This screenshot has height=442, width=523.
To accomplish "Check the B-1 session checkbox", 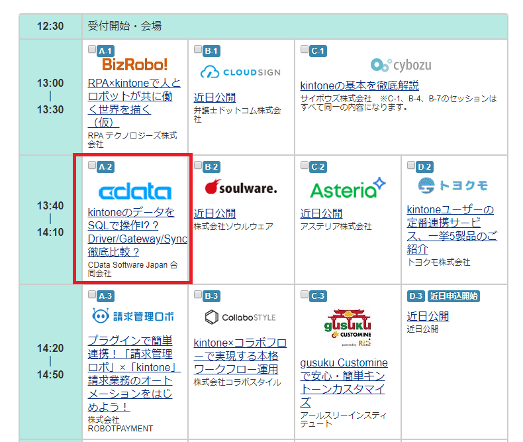I will pos(198,50).
